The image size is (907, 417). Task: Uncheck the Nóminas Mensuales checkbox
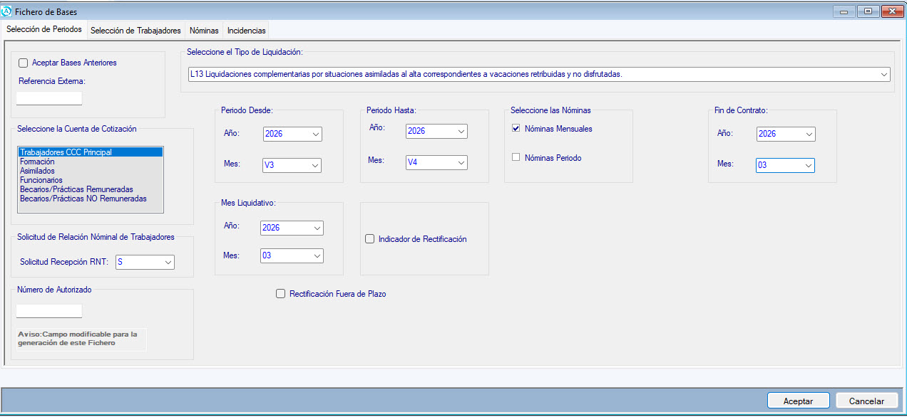(516, 129)
